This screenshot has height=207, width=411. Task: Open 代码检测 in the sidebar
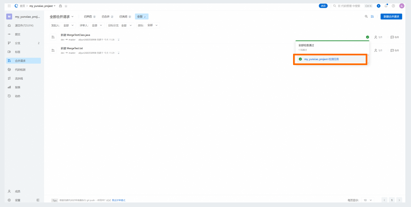[24, 70]
